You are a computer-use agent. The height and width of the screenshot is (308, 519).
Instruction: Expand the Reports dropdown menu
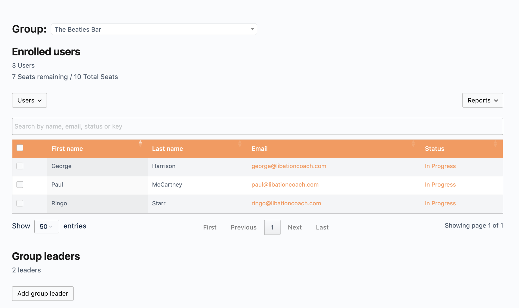pyautogui.click(x=483, y=100)
